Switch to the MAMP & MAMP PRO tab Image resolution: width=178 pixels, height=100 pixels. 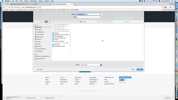pyautogui.click(x=20, y=4)
